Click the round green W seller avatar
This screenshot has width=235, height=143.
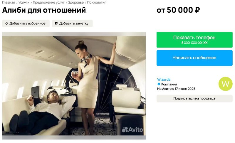(x=225, y=84)
